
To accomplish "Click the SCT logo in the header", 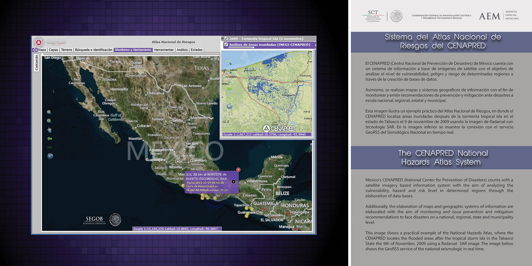I will pyautogui.click(x=373, y=16).
